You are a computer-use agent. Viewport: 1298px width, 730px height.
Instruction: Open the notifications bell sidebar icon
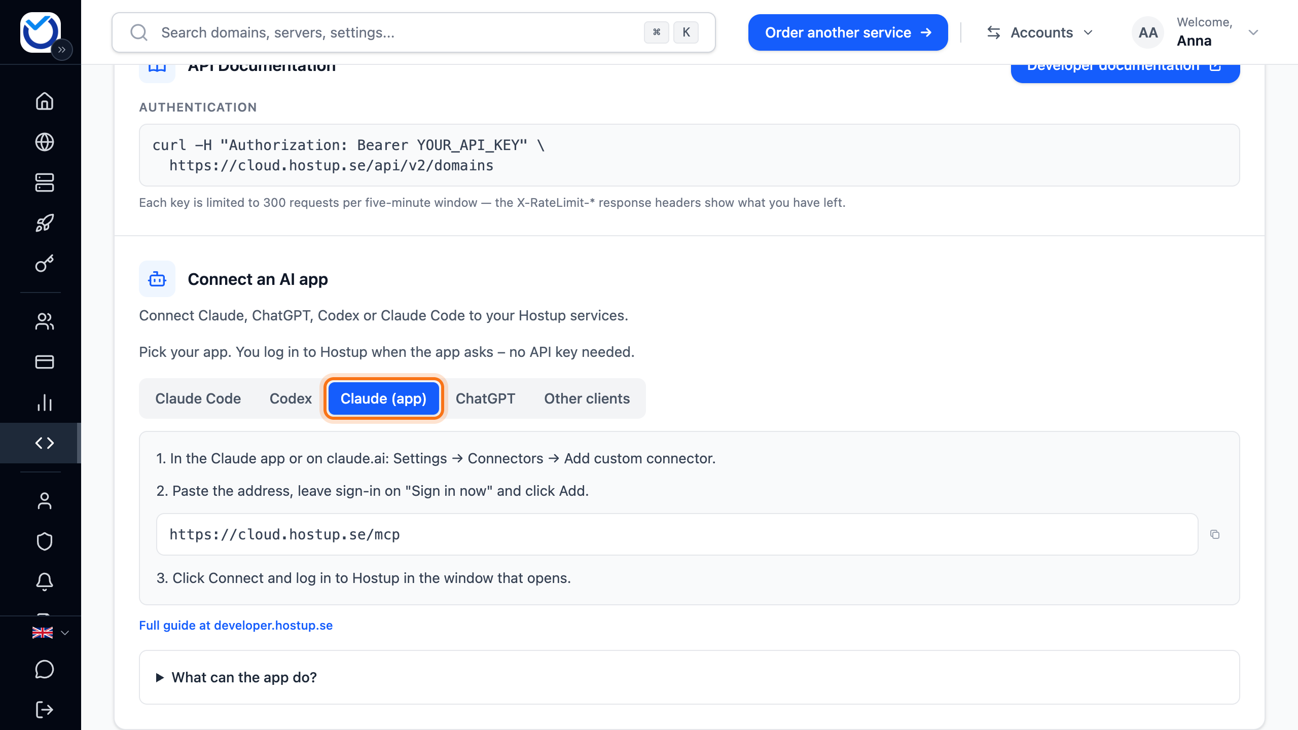tap(45, 582)
